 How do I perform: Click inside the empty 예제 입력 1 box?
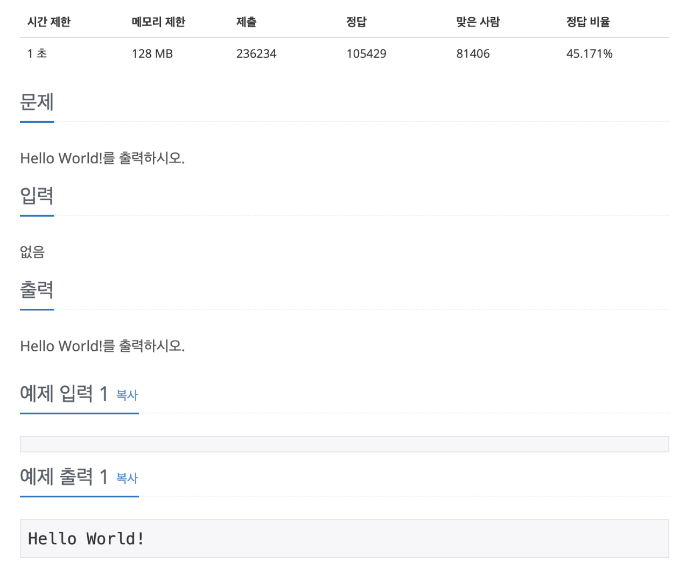[x=345, y=444]
